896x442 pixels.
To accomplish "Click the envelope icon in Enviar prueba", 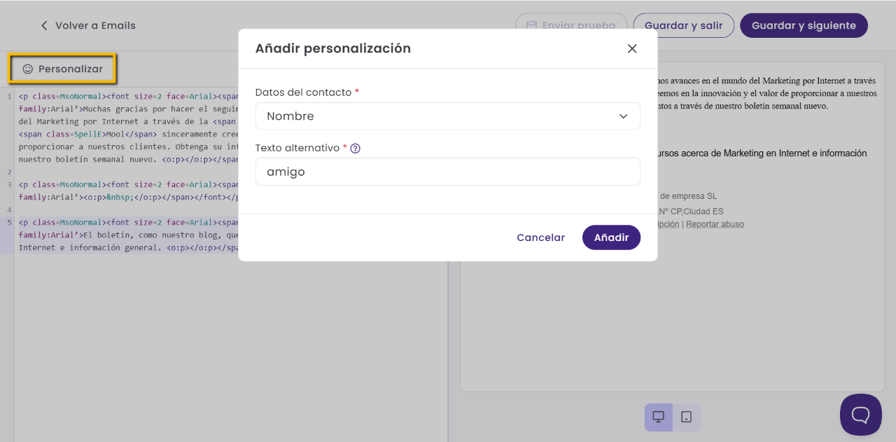I will 531,26.
